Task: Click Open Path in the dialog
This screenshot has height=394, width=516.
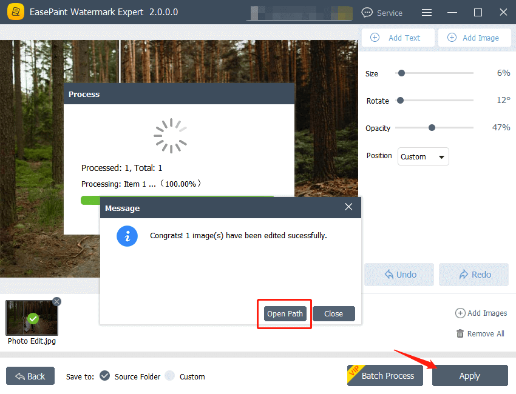Action: pyautogui.click(x=284, y=313)
